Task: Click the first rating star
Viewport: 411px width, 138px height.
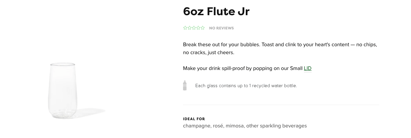Action: (x=185, y=28)
